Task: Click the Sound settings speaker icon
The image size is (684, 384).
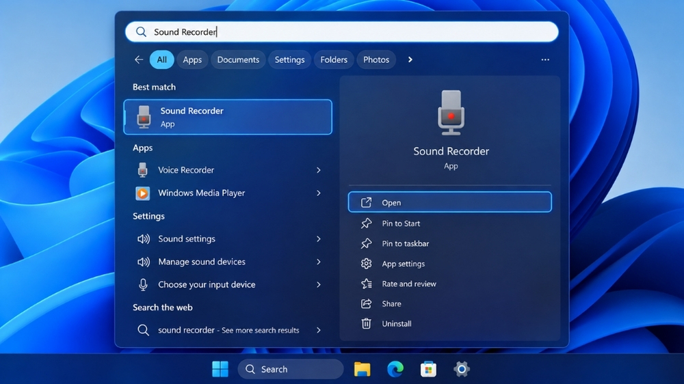Action: (143, 239)
